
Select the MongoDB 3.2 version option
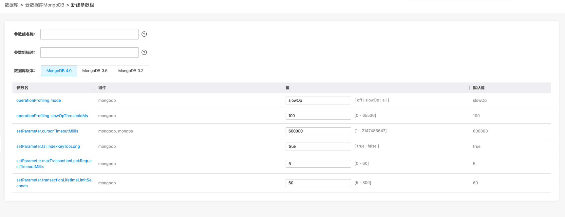click(x=131, y=71)
